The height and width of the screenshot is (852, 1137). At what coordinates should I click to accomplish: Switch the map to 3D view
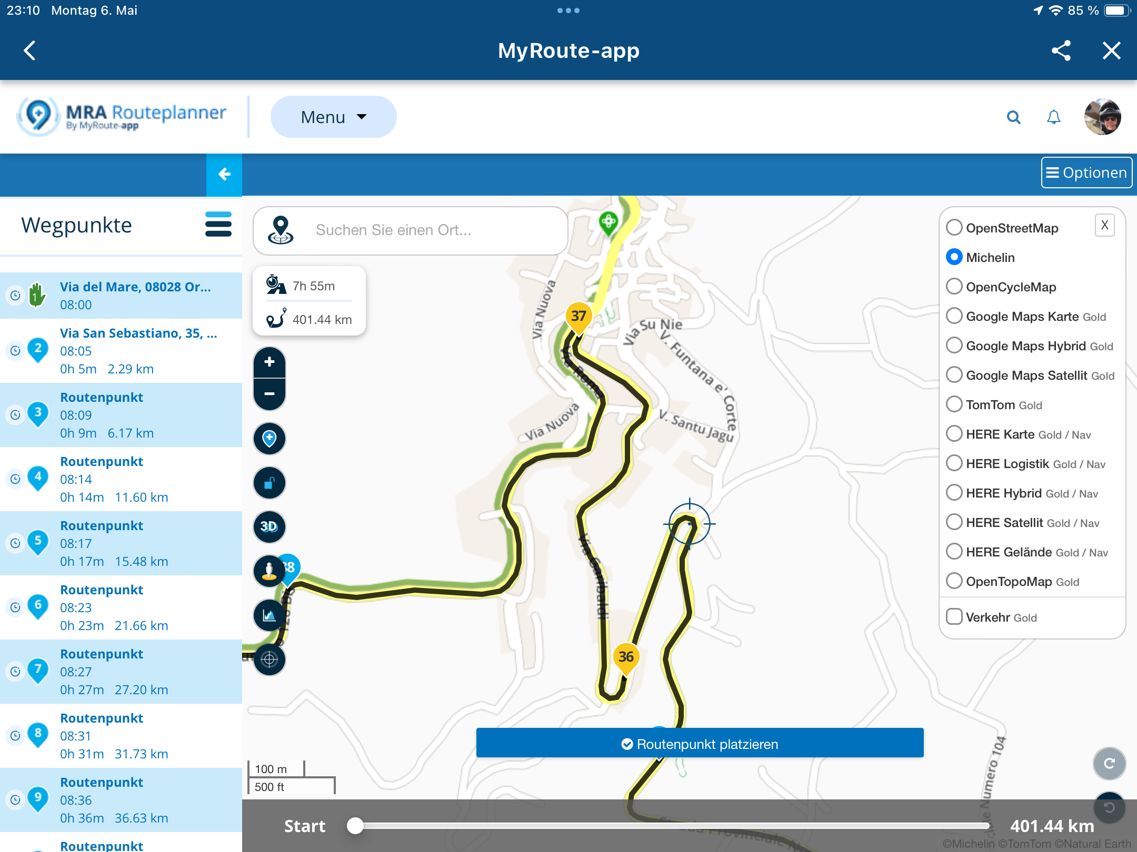[x=270, y=526]
